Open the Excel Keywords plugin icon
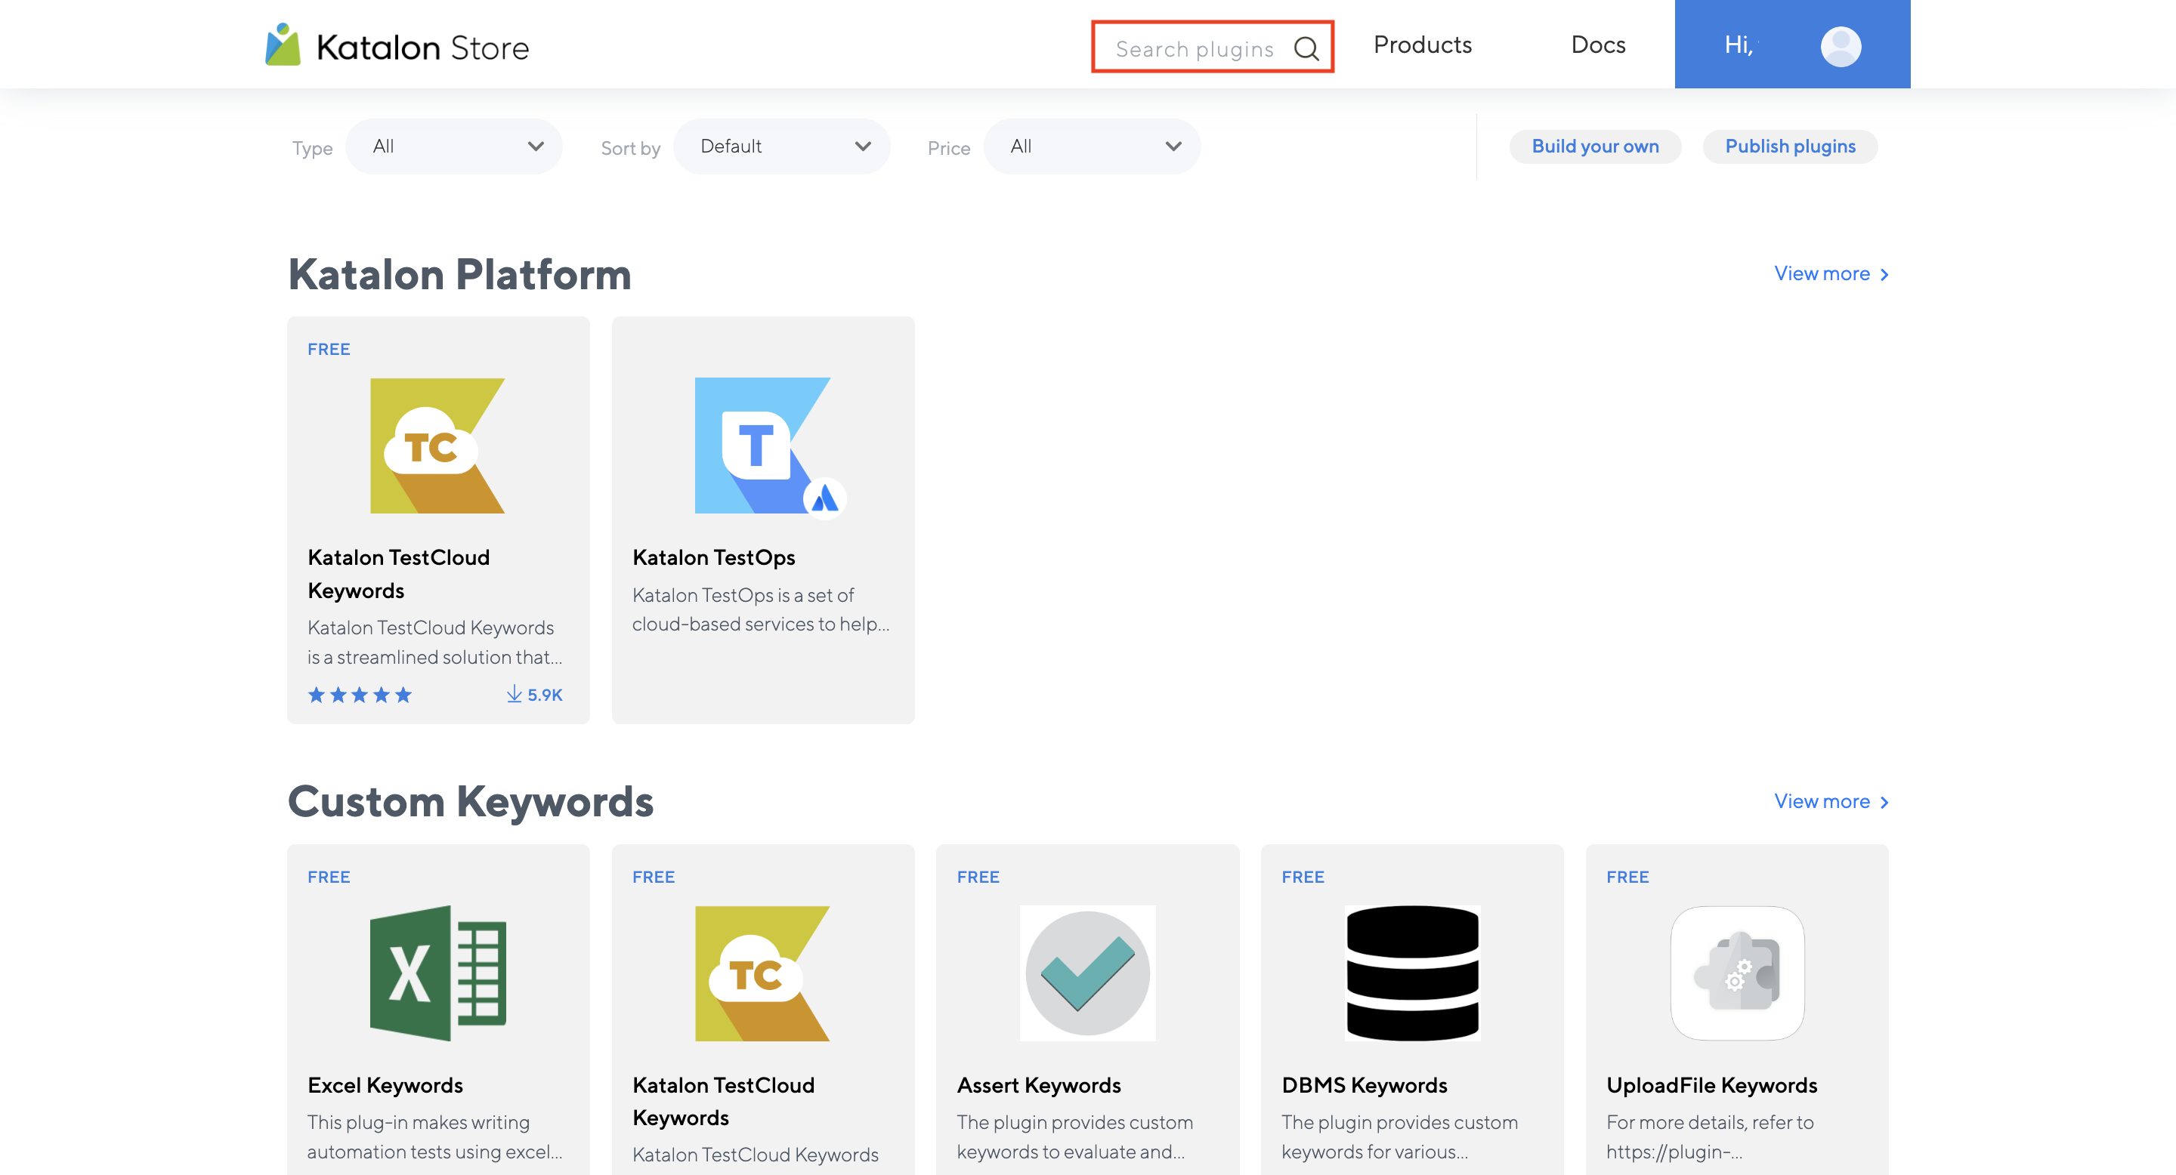Image resolution: width=2176 pixels, height=1175 pixels. [437, 973]
